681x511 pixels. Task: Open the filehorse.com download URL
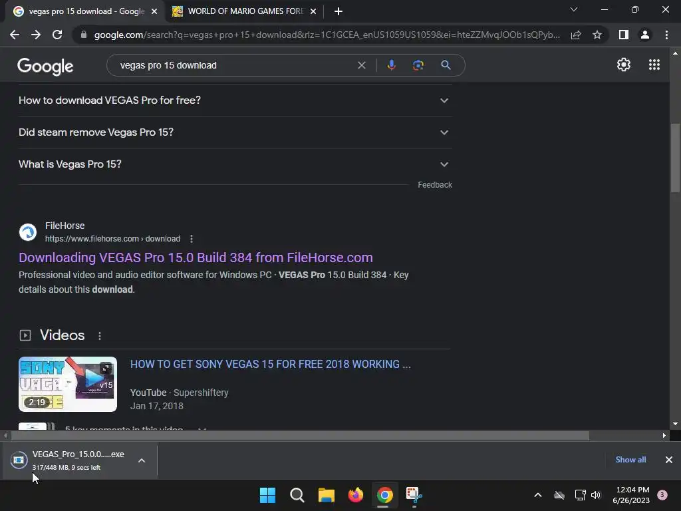pos(112,239)
